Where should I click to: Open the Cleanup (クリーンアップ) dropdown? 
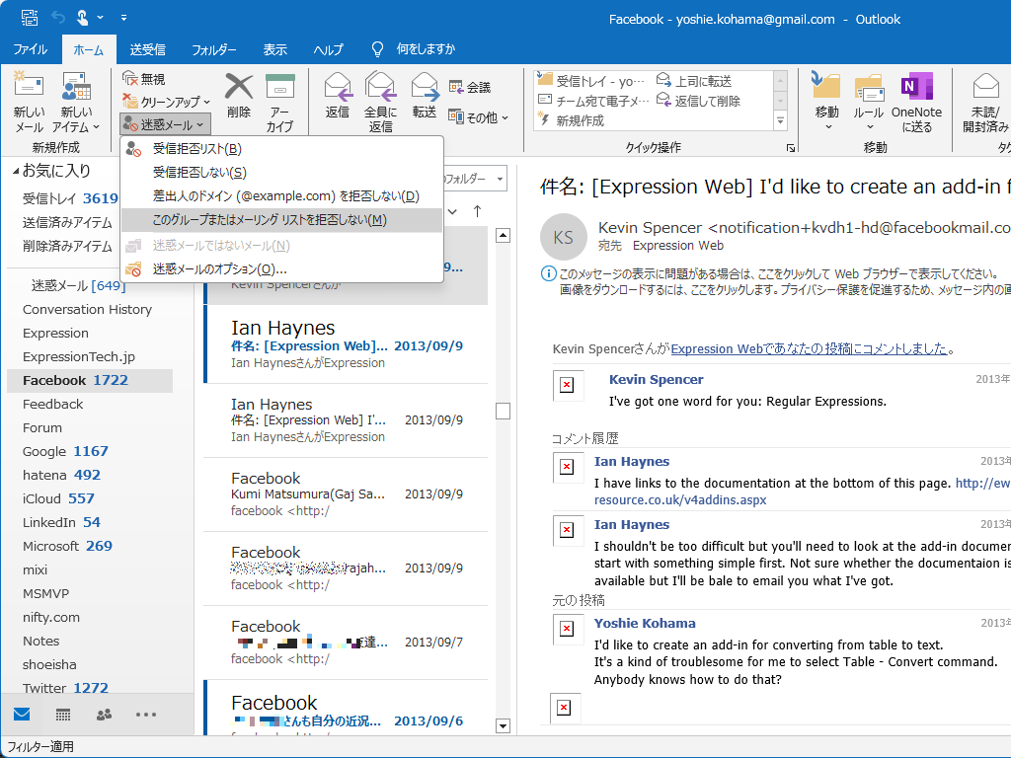166,102
